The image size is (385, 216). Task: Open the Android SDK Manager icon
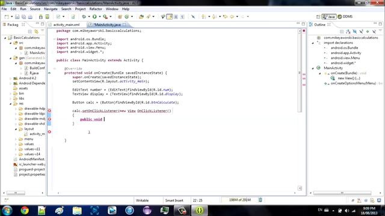[41, 17]
